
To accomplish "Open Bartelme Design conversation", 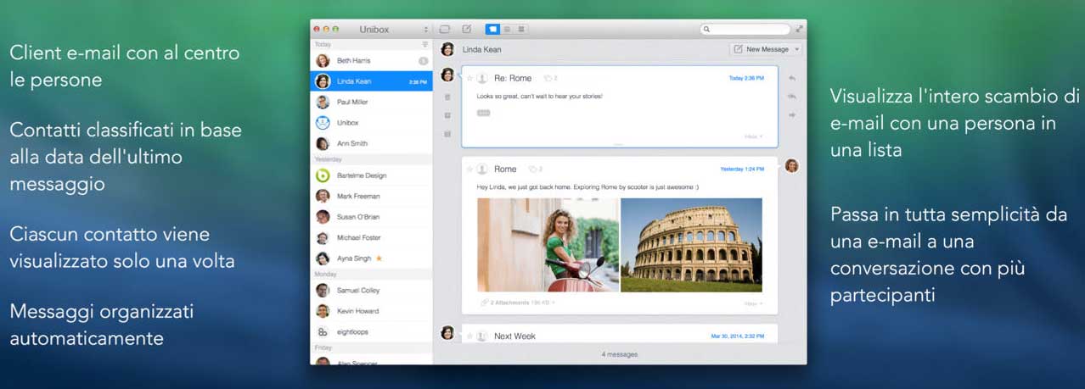I will [372, 175].
